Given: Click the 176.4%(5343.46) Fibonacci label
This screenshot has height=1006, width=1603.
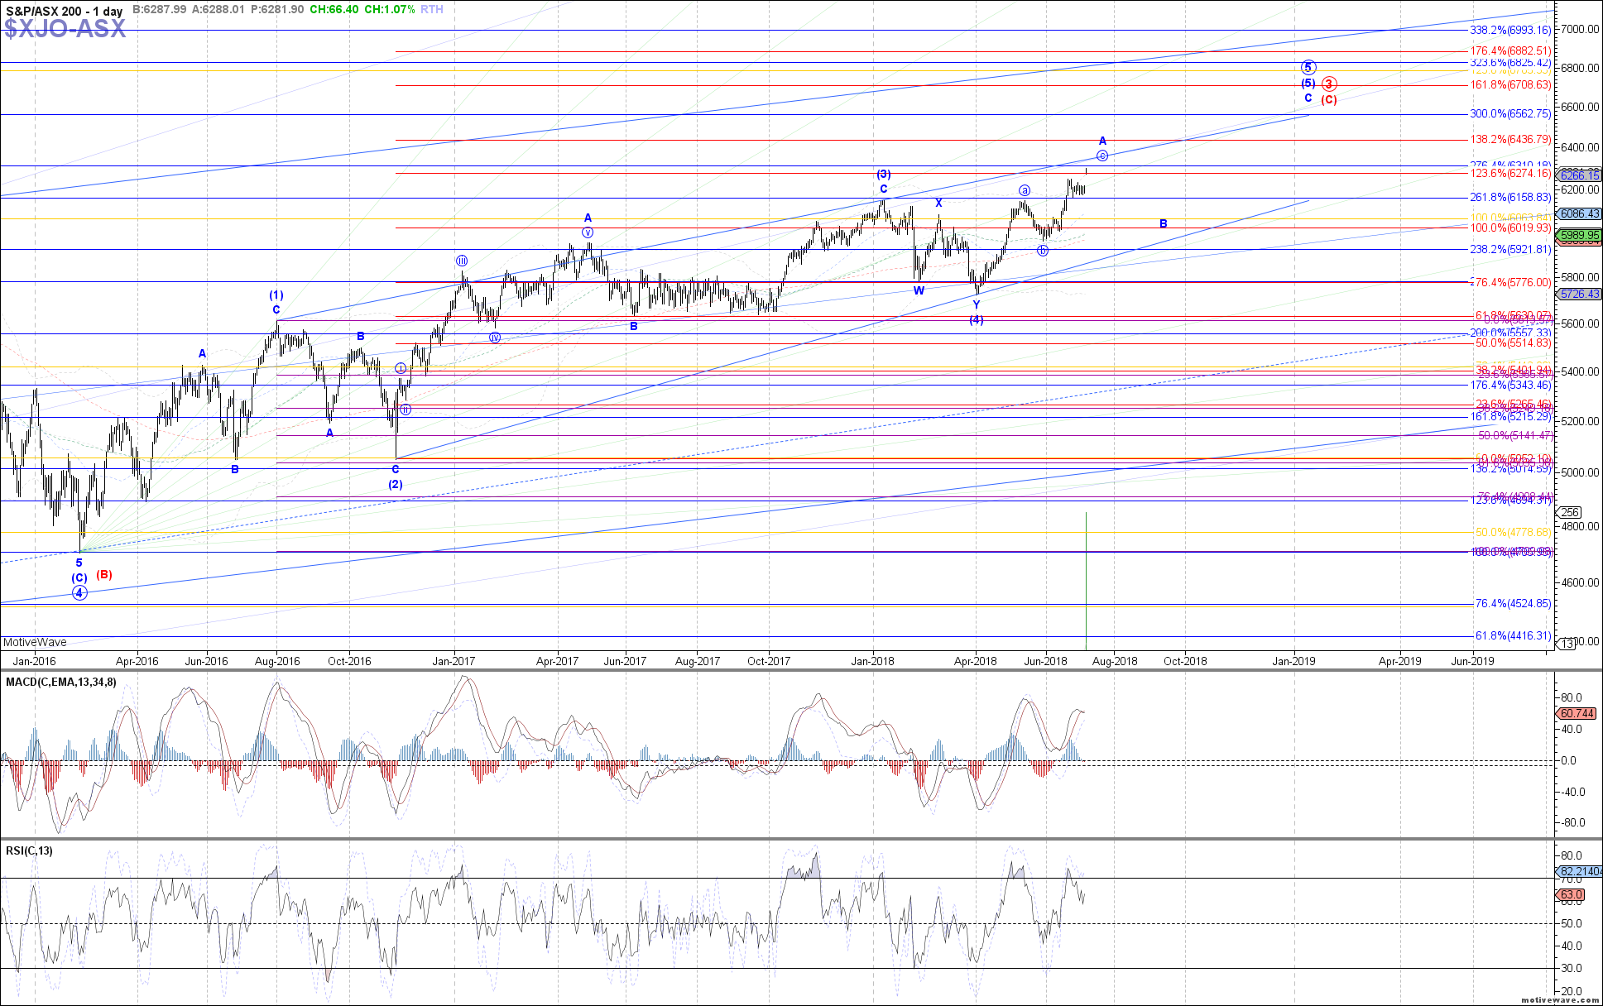Looking at the screenshot, I should (1510, 385).
